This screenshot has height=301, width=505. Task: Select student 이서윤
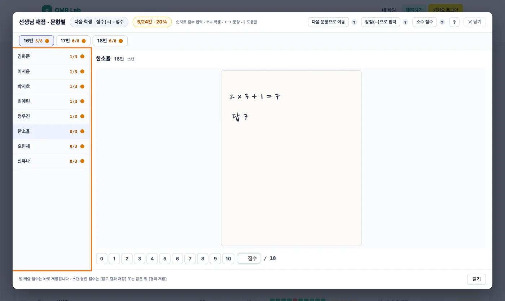point(51,72)
